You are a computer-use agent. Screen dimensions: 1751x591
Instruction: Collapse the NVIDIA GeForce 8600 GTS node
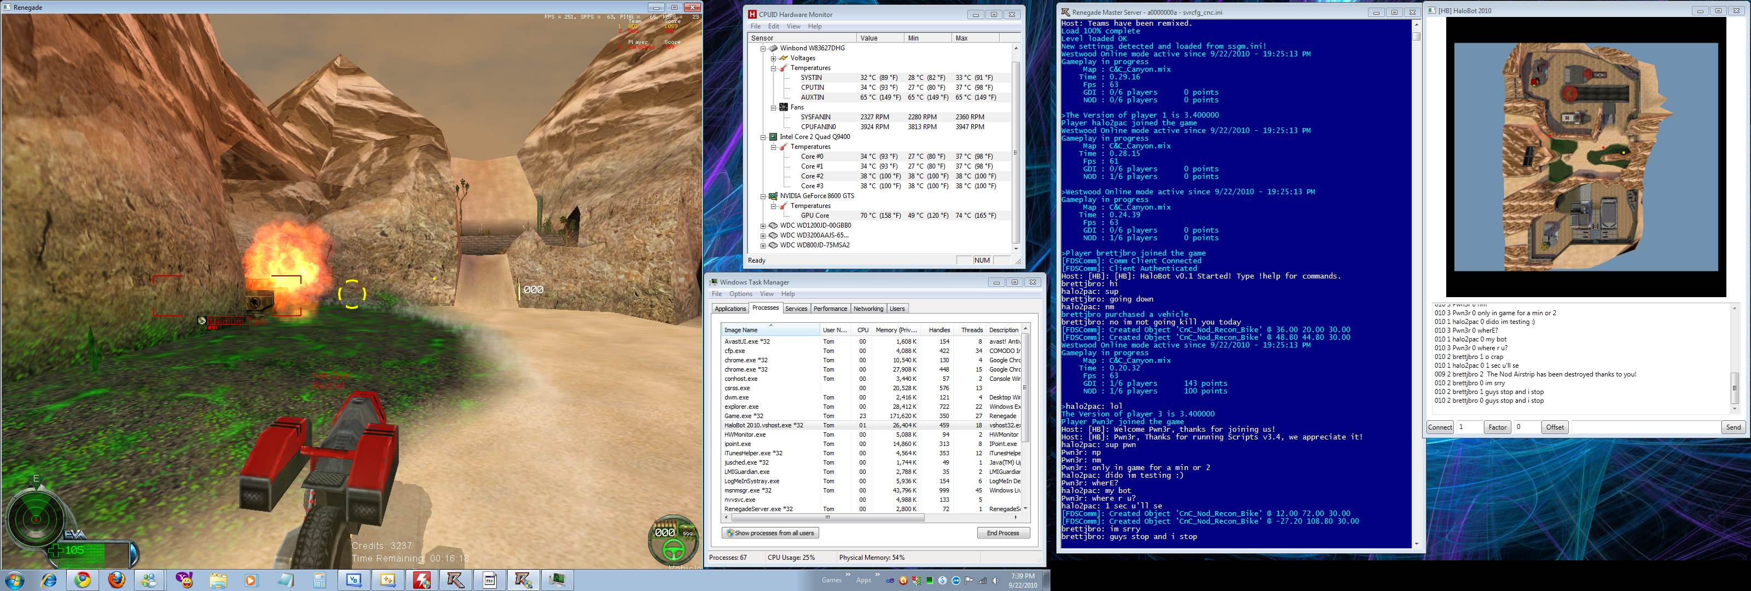pos(763,196)
